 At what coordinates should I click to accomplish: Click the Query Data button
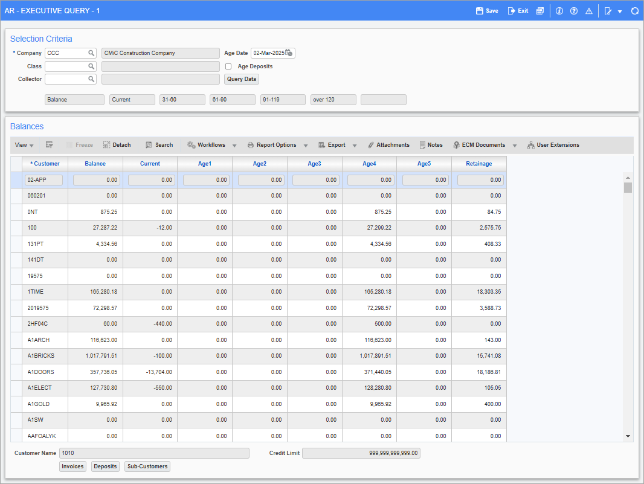coord(241,79)
